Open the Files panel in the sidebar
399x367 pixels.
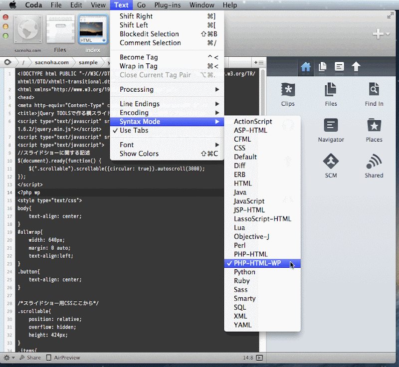point(331,95)
